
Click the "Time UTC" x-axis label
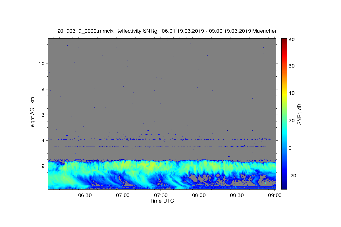click(x=162, y=201)
